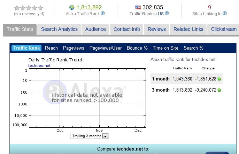This screenshot has height=154, width=239.
Task: Click the 302,835 US rank value
Action: (153, 7)
